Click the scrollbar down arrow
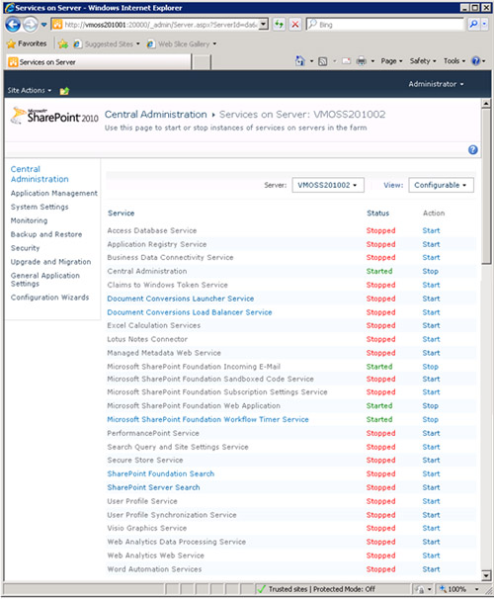494x599 pixels. (x=486, y=575)
